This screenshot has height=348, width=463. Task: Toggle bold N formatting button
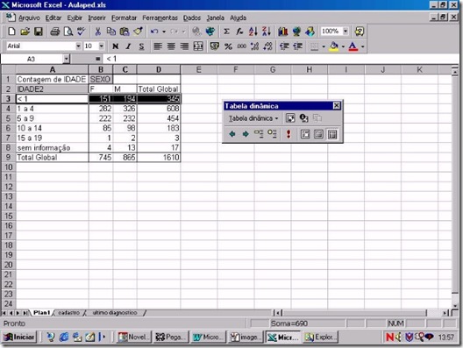115,46
